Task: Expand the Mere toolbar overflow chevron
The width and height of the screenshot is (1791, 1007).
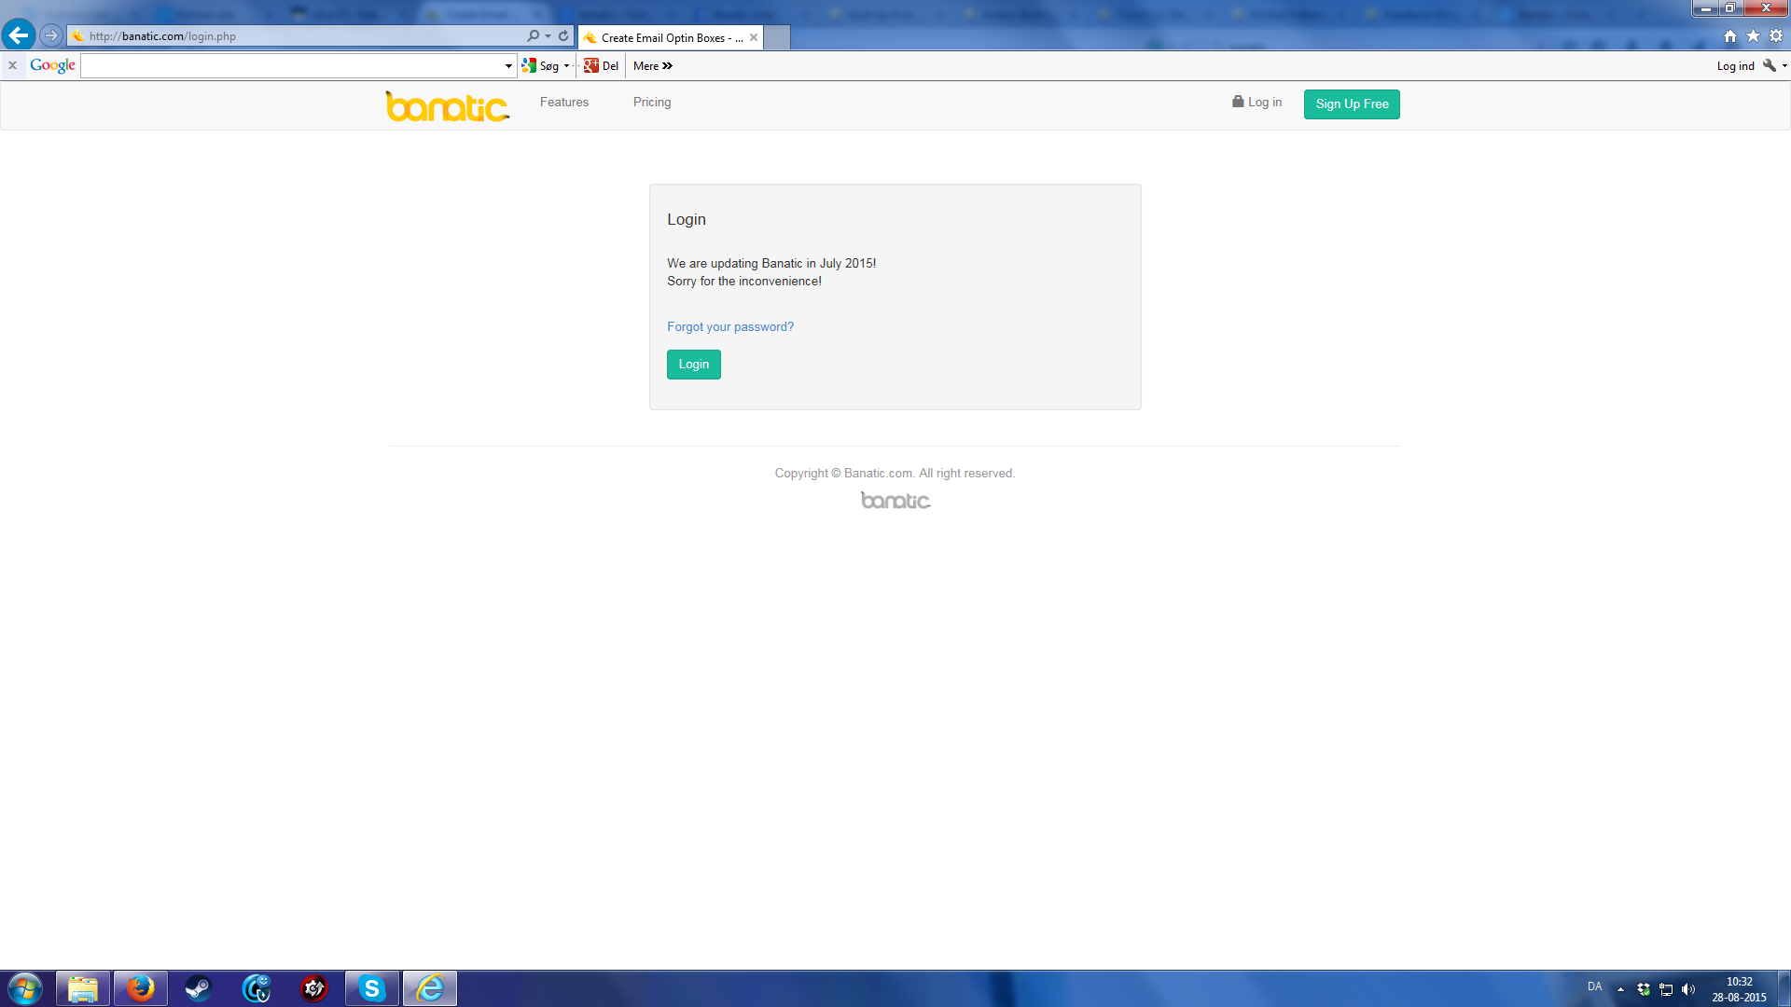Action: point(667,66)
